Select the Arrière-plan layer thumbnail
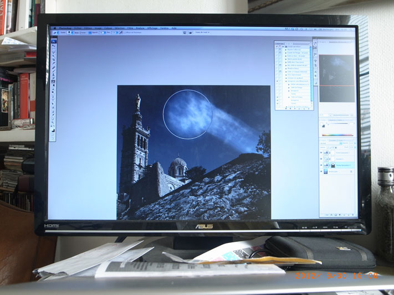This screenshot has width=394, height=295. tap(326, 172)
